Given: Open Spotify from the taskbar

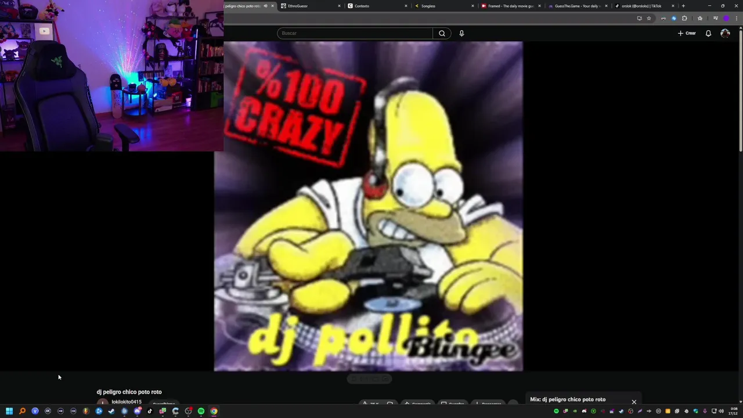Looking at the screenshot, I should coord(201,411).
